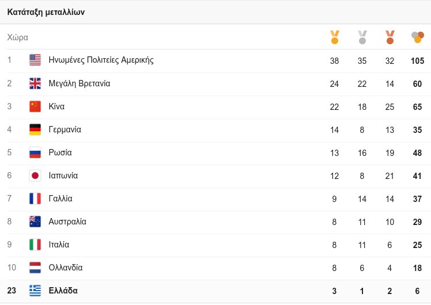The height and width of the screenshot is (305, 431).
Task: Click the Russia flag icon
Action: [35, 152]
